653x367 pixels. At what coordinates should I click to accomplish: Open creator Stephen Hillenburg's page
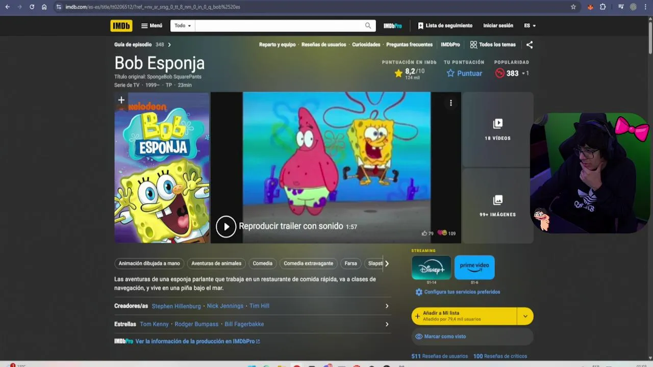coord(176,306)
